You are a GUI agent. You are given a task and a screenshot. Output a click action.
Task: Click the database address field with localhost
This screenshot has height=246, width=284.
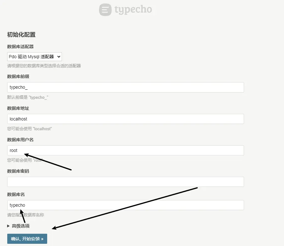(x=125, y=119)
